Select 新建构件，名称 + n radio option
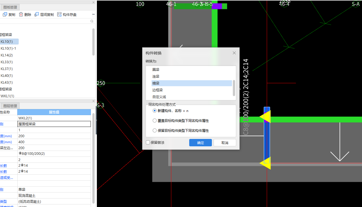This screenshot has height=207, width=362. pos(154,111)
